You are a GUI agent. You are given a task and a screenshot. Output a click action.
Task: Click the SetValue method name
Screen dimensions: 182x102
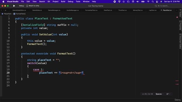pos(45,35)
